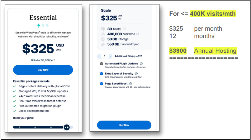Toggle the Automated Plugin Updates checkbox
This screenshot has width=251, height=140.
[x=102, y=63]
